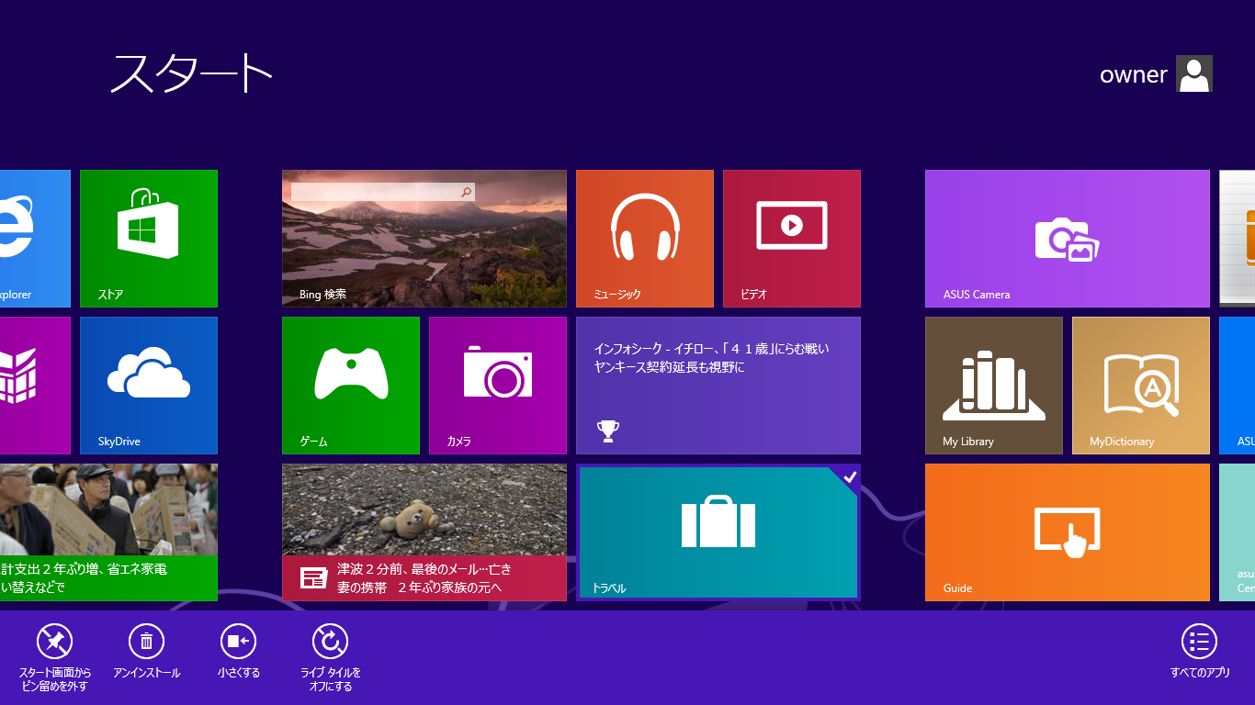Turn off live tile via ライブタイルをオフにする
Viewport: 1255px width, 705px height.
(330, 642)
